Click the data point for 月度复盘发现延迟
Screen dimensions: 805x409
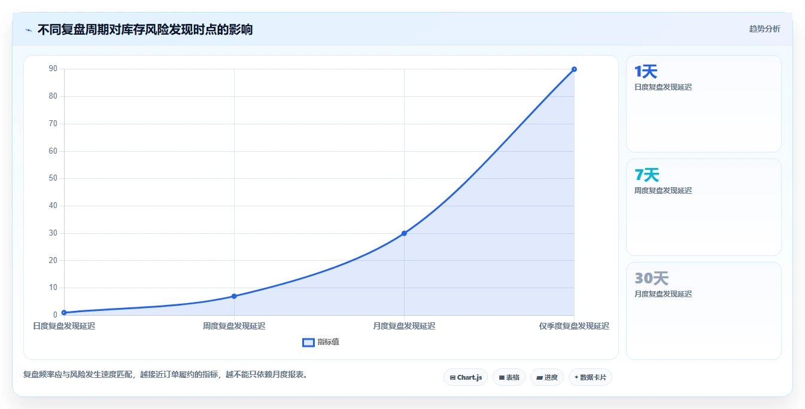[x=404, y=233]
